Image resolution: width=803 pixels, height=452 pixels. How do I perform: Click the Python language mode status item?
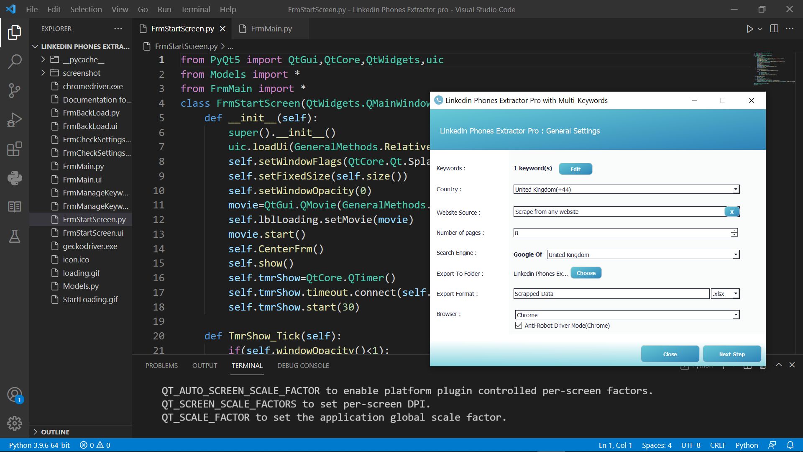click(x=747, y=445)
